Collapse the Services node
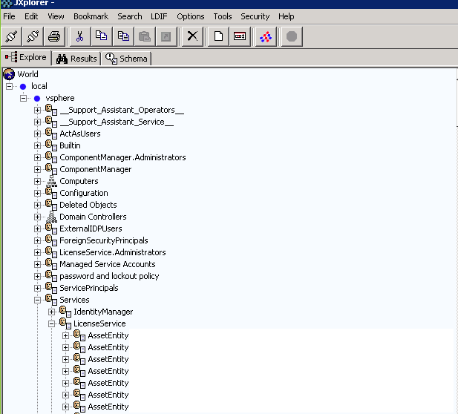Image resolution: width=458 pixels, height=414 pixels. pos(37,300)
